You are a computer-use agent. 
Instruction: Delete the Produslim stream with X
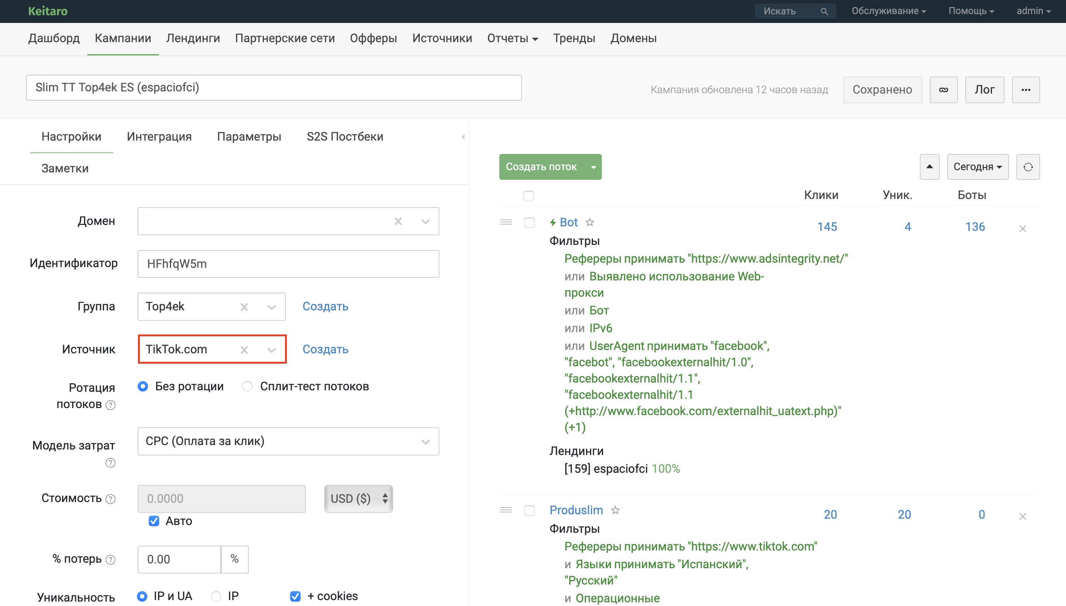[1022, 516]
